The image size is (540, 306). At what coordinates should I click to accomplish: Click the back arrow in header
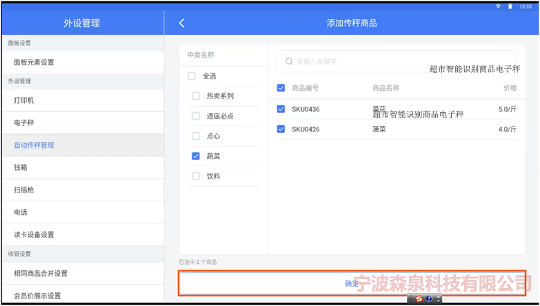point(182,23)
